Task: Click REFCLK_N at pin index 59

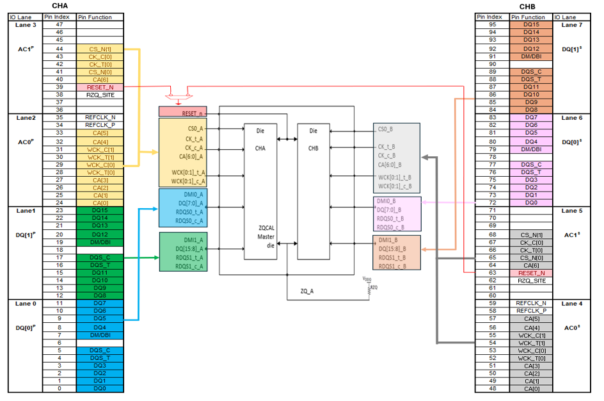Action: pyautogui.click(x=531, y=303)
